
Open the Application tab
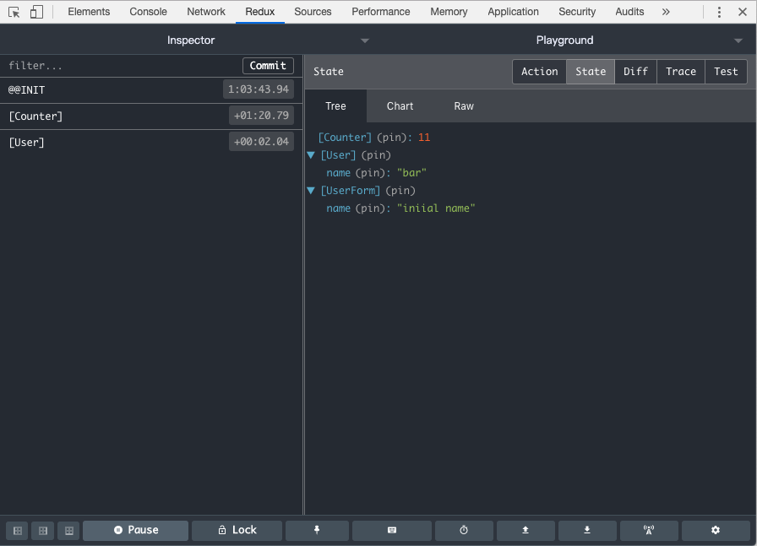pyautogui.click(x=513, y=12)
